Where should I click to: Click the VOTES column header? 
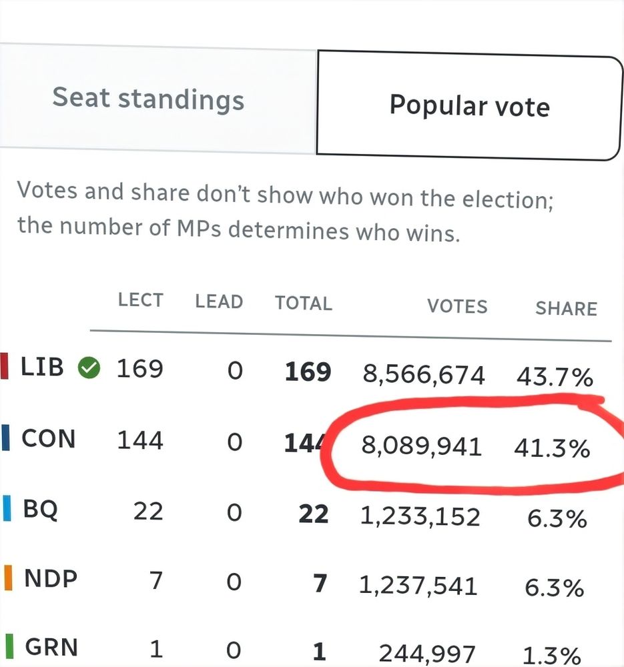(x=457, y=306)
